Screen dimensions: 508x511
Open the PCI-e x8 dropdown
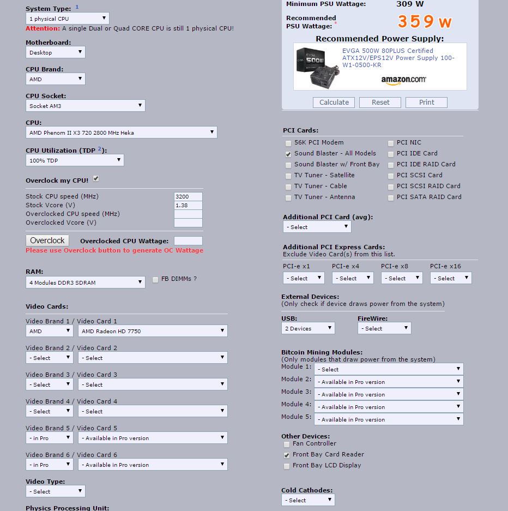(402, 278)
